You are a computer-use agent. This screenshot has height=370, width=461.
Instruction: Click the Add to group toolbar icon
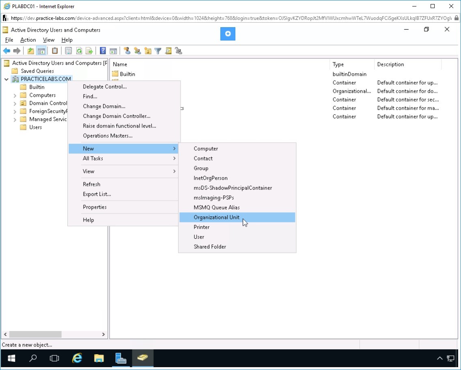tap(179, 51)
